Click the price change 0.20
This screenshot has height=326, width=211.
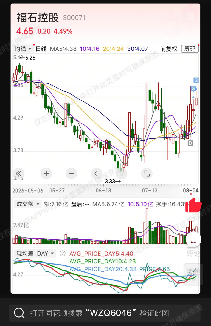pos(44,32)
